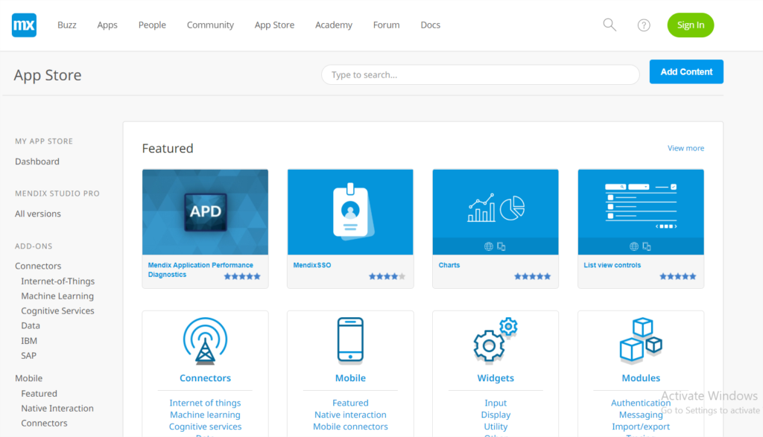Select SAP in the sidebar
The width and height of the screenshot is (763, 437).
[28, 355]
